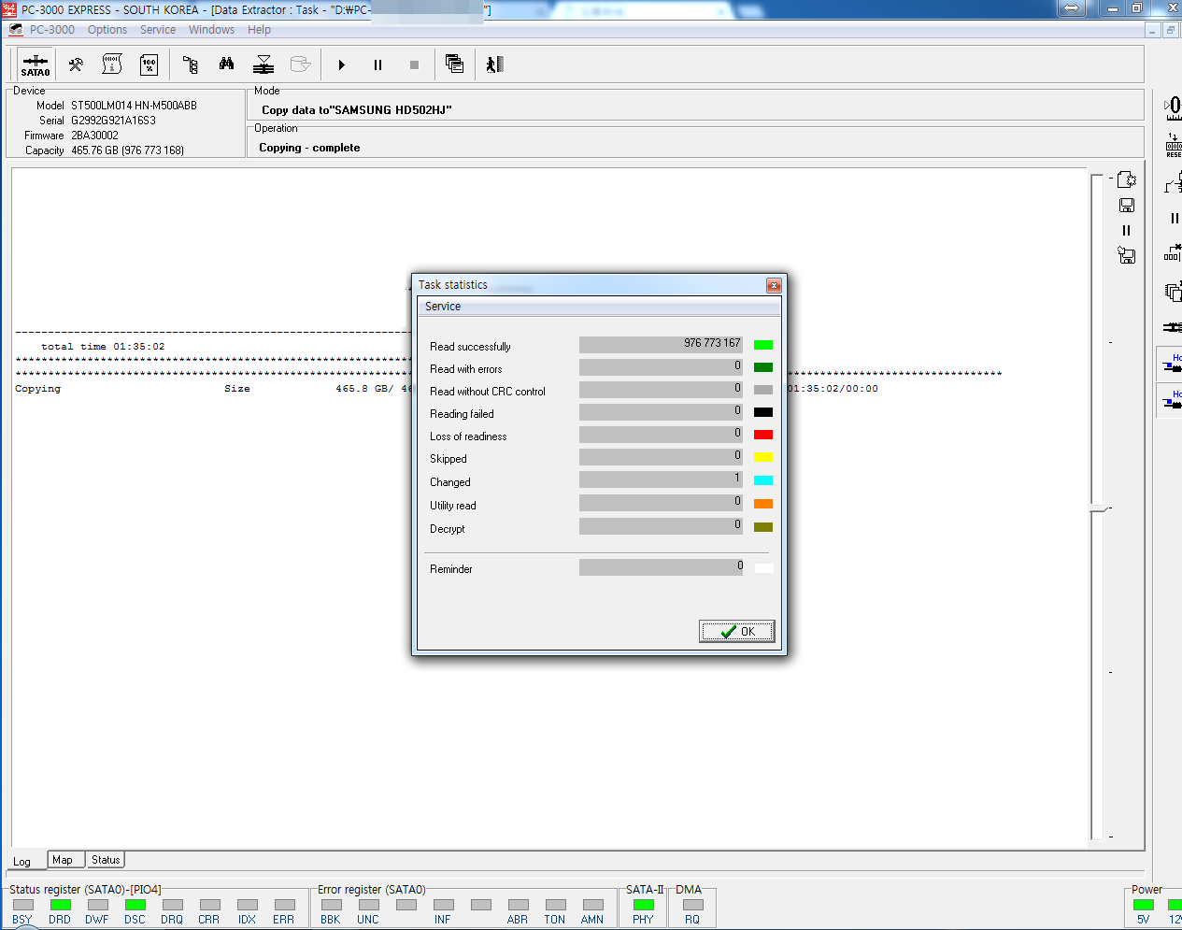1182x930 pixels.
Task: Click the SATA0 port selector icon
Action: point(36,64)
